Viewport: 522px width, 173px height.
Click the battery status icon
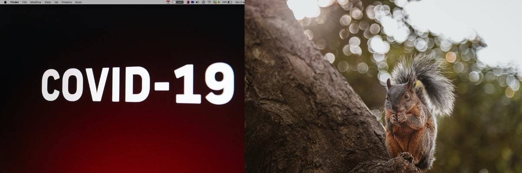point(230,2)
